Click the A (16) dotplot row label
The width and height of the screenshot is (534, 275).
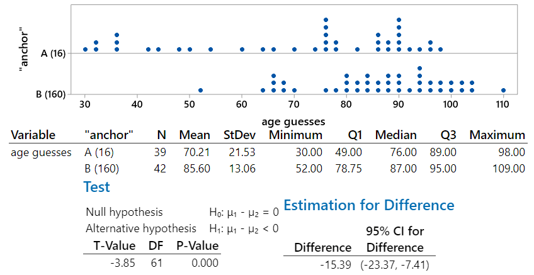53,54
